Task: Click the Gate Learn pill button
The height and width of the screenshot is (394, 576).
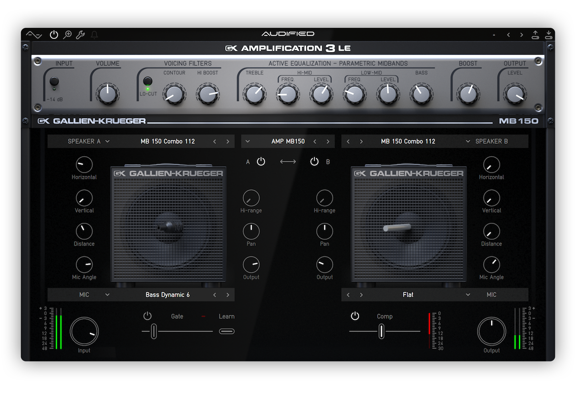Action: click(227, 331)
